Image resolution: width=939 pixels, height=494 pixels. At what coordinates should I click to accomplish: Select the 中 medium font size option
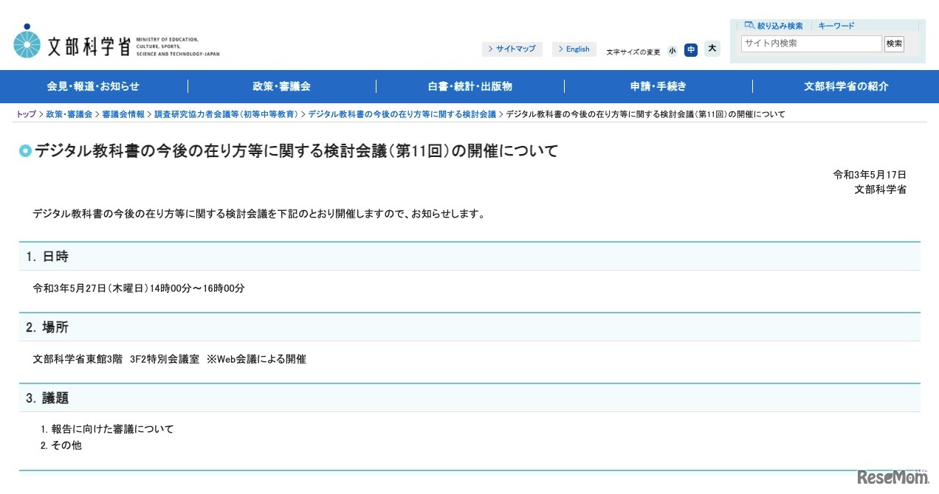pos(691,50)
